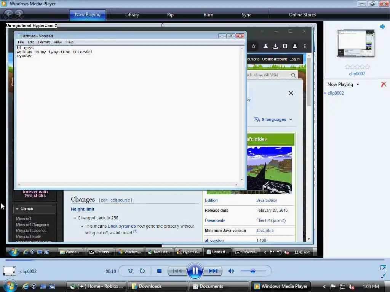This screenshot has height=292, width=390.
Task: Open the Windows Start menu orb
Action: 10,286
